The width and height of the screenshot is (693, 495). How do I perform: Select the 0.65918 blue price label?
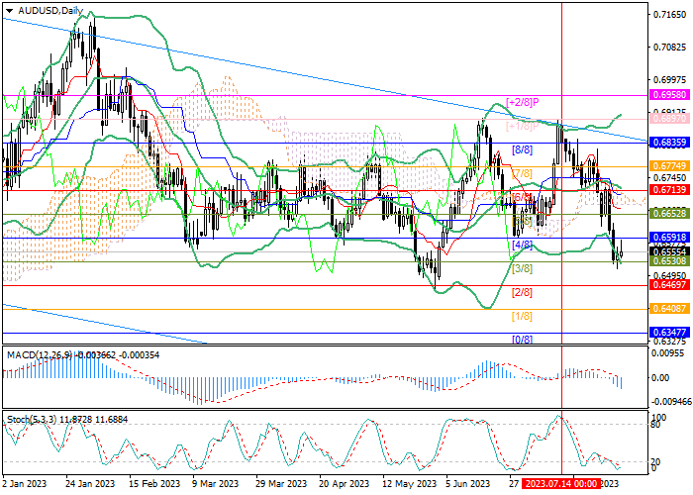tap(669, 238)
